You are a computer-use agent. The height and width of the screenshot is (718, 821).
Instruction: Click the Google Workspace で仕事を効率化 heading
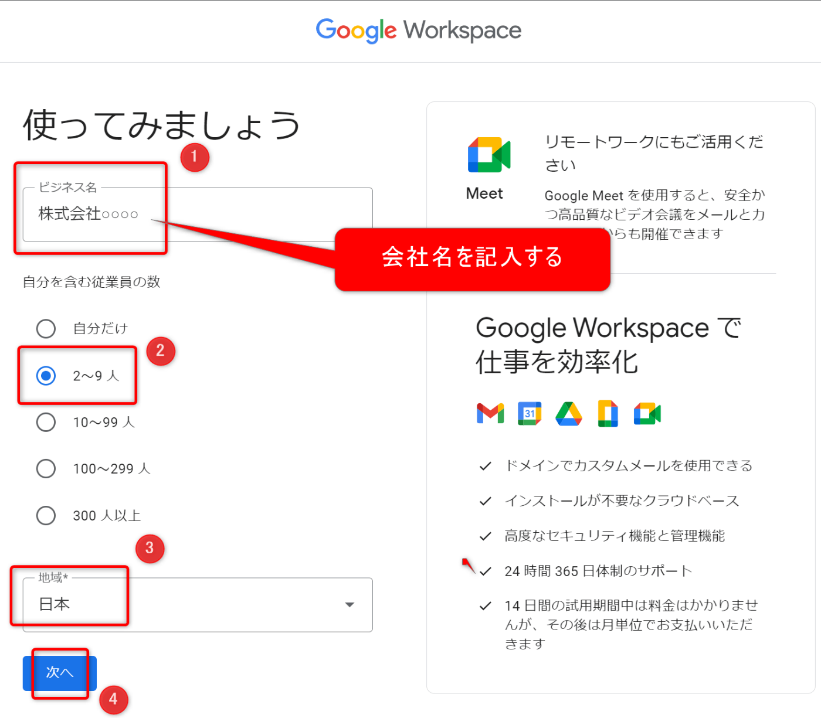pos(608,344)
